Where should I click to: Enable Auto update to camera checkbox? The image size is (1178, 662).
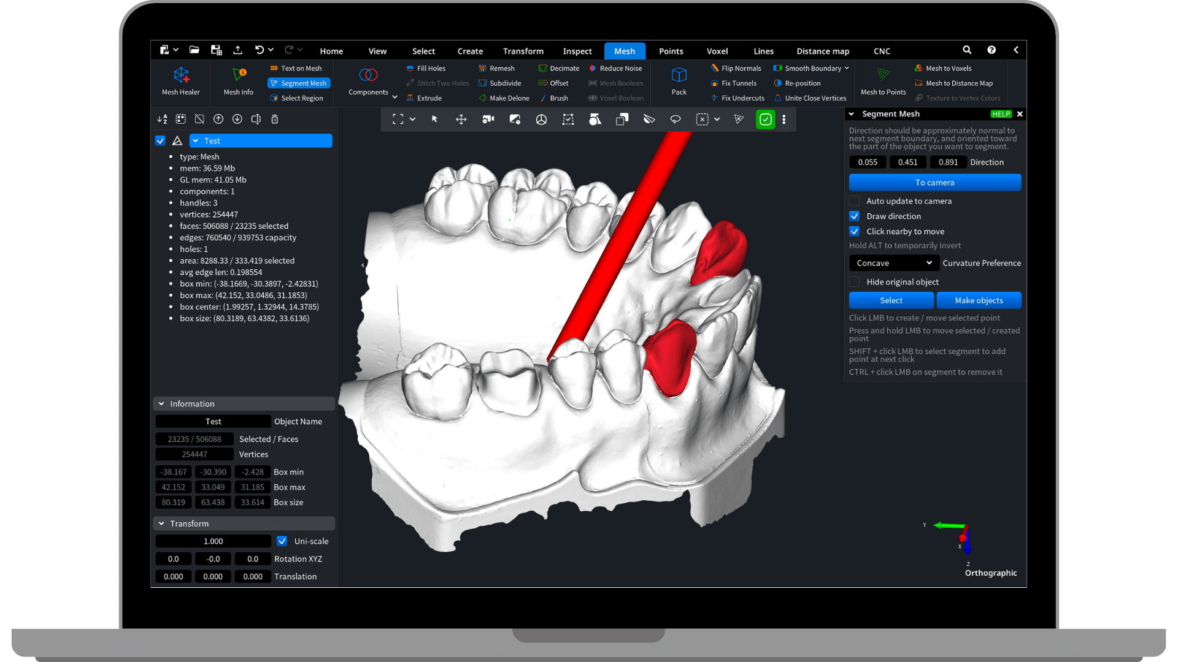pos(854,201)
